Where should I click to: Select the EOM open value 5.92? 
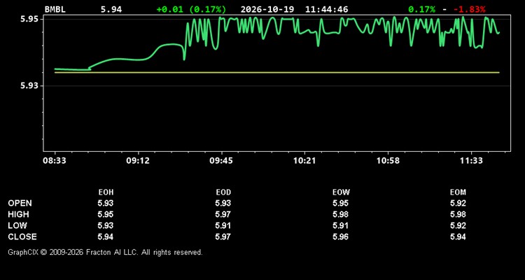(x=458, y=203)
